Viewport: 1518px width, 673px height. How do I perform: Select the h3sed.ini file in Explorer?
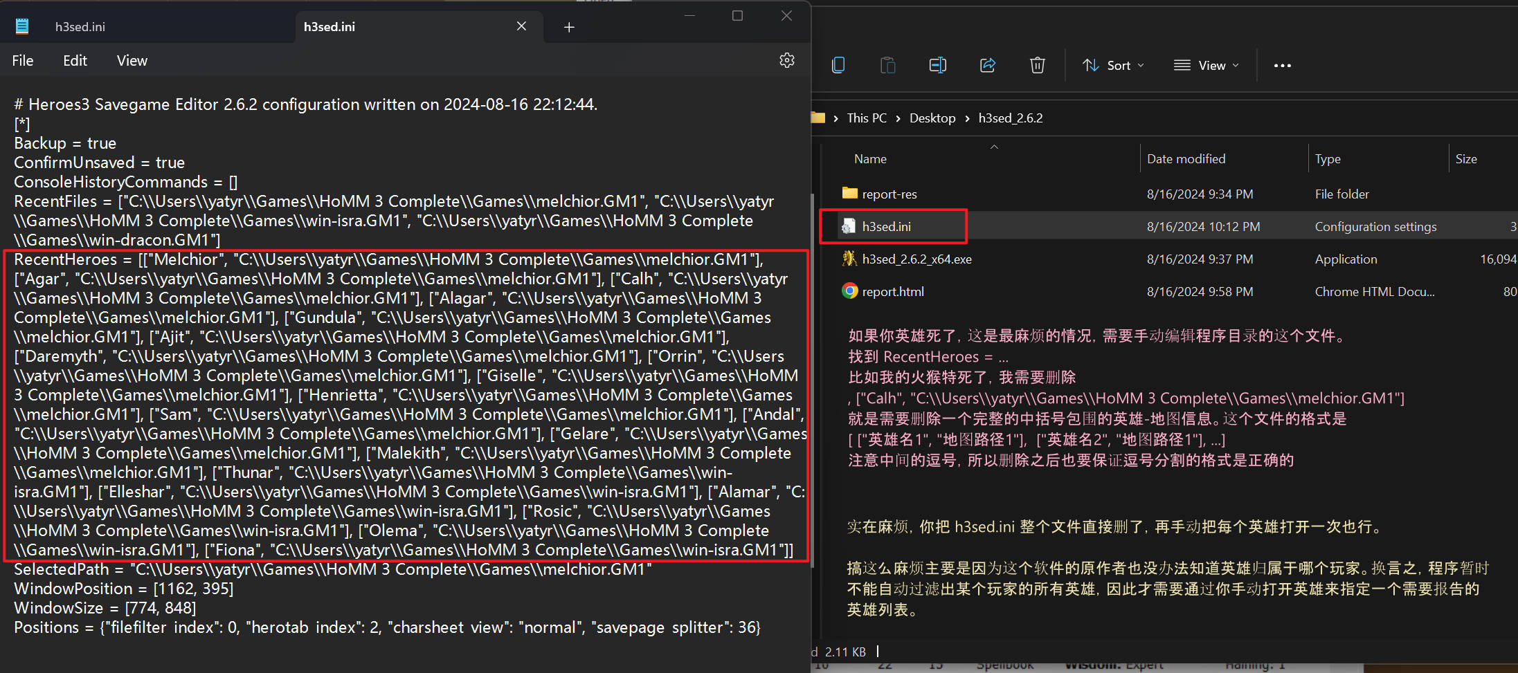coord(886,227)
